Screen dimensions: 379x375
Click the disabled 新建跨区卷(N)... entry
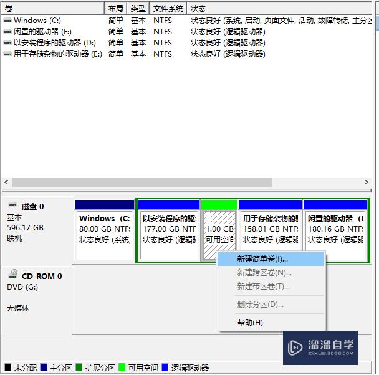271,273
